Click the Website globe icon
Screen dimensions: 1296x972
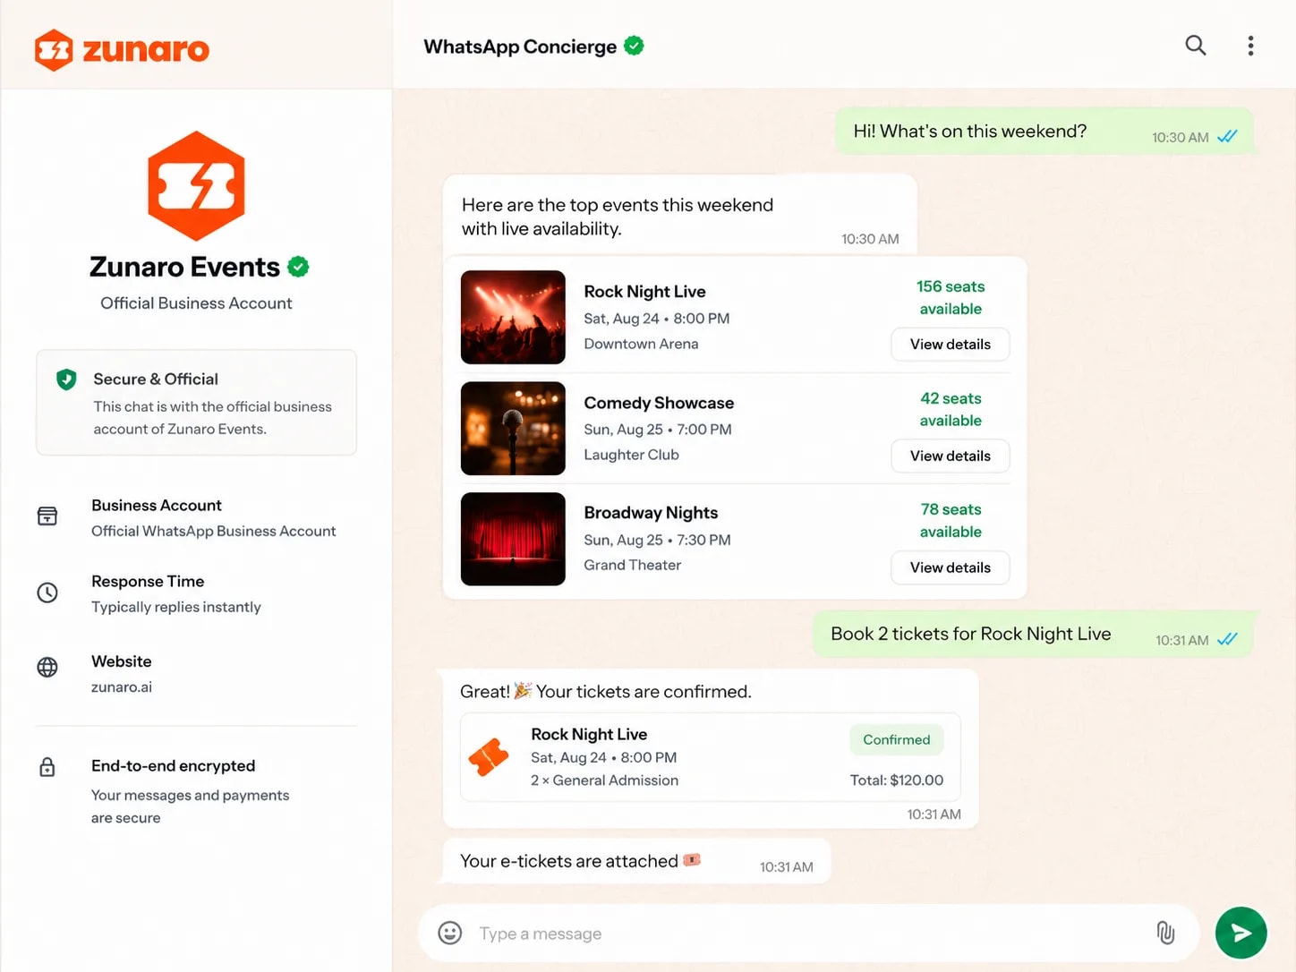47,668
